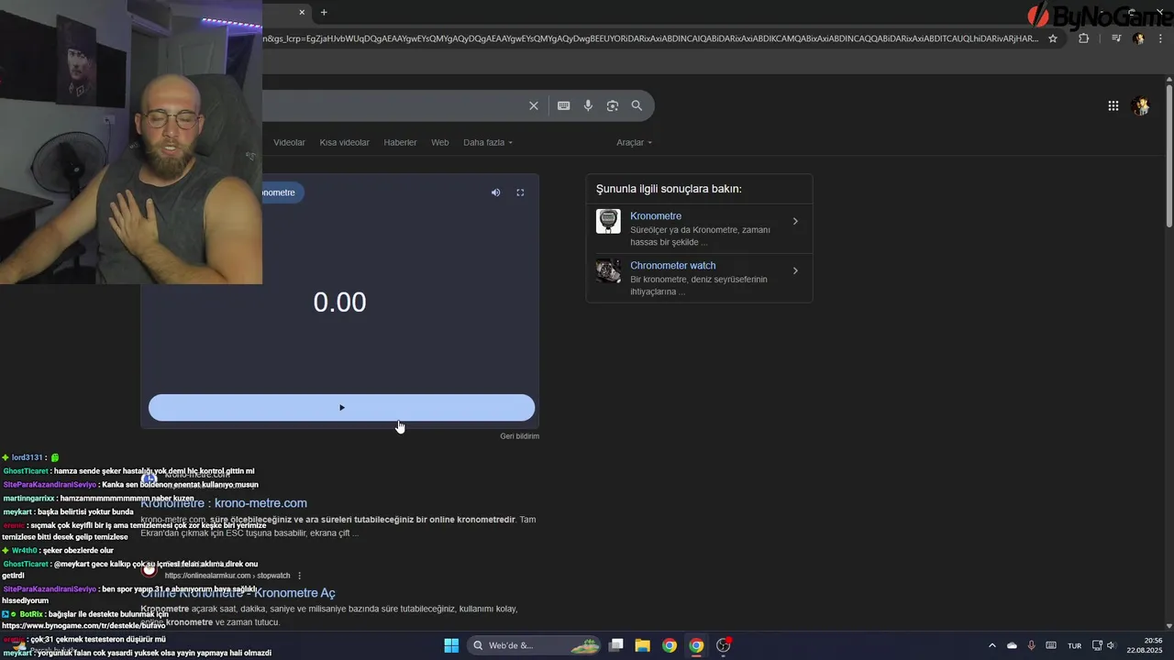Click the page vertical scrollbar

1169,156
